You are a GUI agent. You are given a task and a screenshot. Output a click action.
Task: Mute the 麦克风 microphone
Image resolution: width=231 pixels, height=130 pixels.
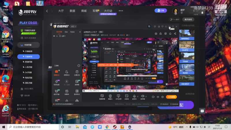click(134, 97)
